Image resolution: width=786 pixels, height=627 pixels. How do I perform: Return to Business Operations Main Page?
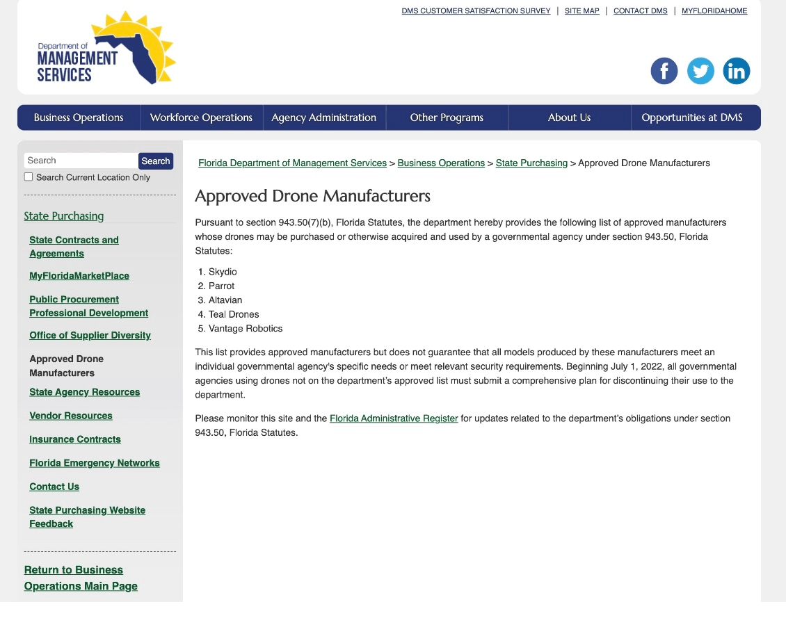click(81, 578)
